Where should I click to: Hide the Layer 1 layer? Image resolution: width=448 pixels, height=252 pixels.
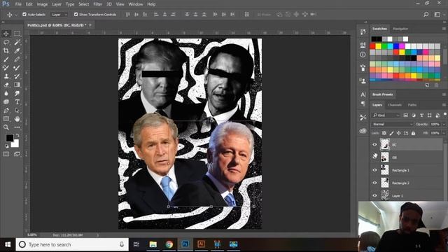374,196
